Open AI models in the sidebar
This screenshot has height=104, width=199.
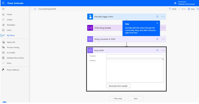[11, 53]
